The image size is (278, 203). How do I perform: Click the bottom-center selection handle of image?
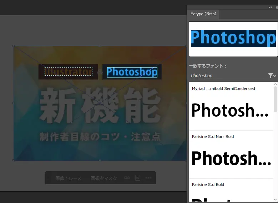pos(100,160)
